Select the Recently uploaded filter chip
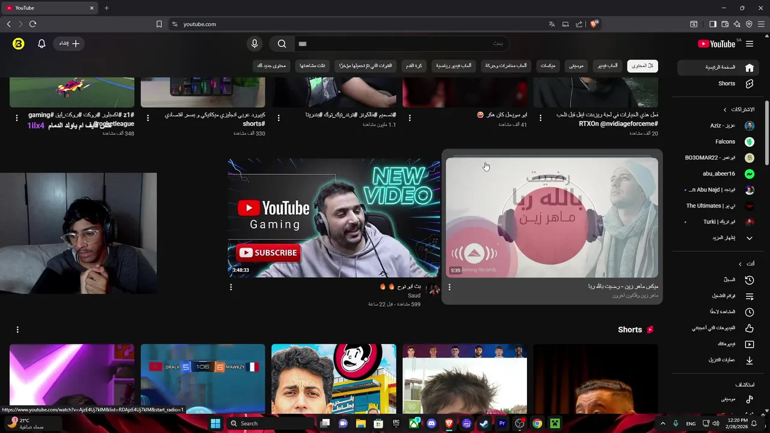The width and height of the screenshot is (770, 433). tap(366, 66)
